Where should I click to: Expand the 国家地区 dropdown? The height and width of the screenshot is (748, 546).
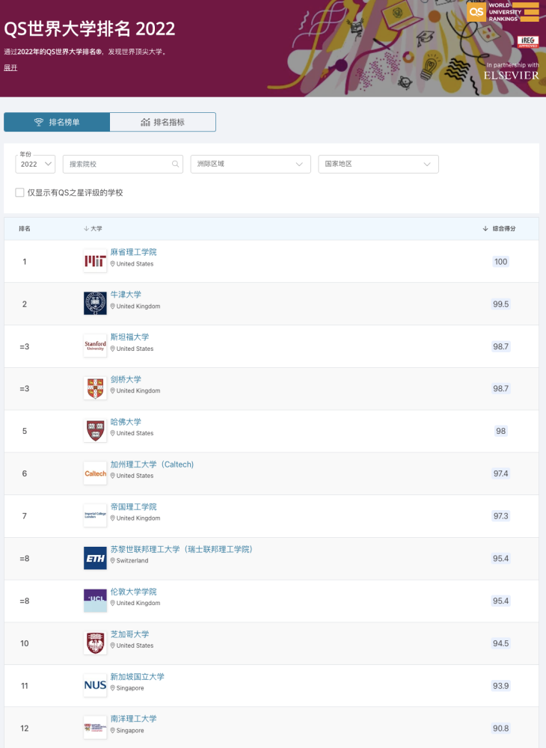[x=378, y=164]
